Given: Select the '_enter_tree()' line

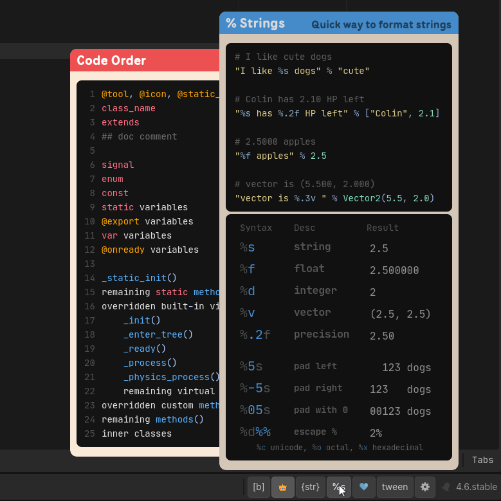Looking at the screenshot, I should 158,334.
